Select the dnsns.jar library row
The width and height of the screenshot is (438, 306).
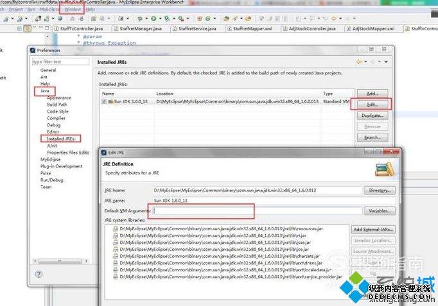click(218, 263)
